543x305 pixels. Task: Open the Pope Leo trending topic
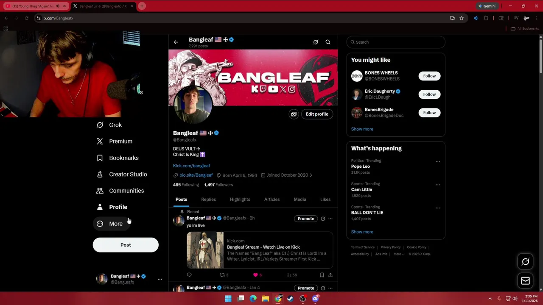coord(361,166)
